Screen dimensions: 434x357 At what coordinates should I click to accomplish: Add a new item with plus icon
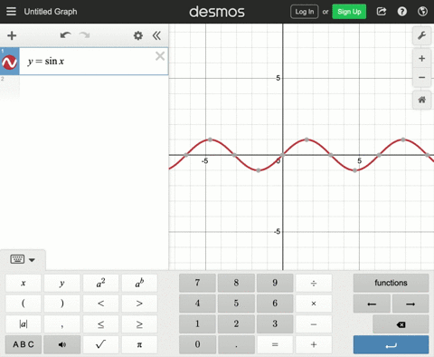12,35
